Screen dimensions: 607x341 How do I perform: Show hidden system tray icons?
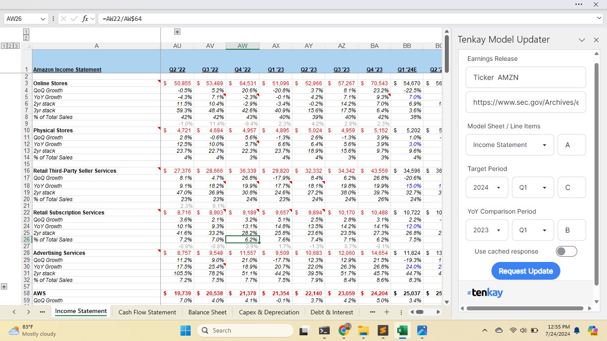pyautogui.click(x=485, y=330)
